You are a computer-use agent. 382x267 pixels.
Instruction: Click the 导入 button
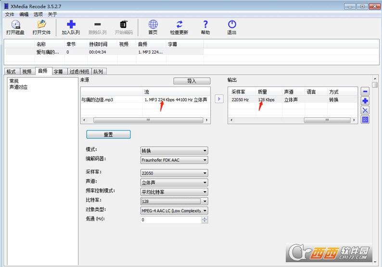point(192,81)
